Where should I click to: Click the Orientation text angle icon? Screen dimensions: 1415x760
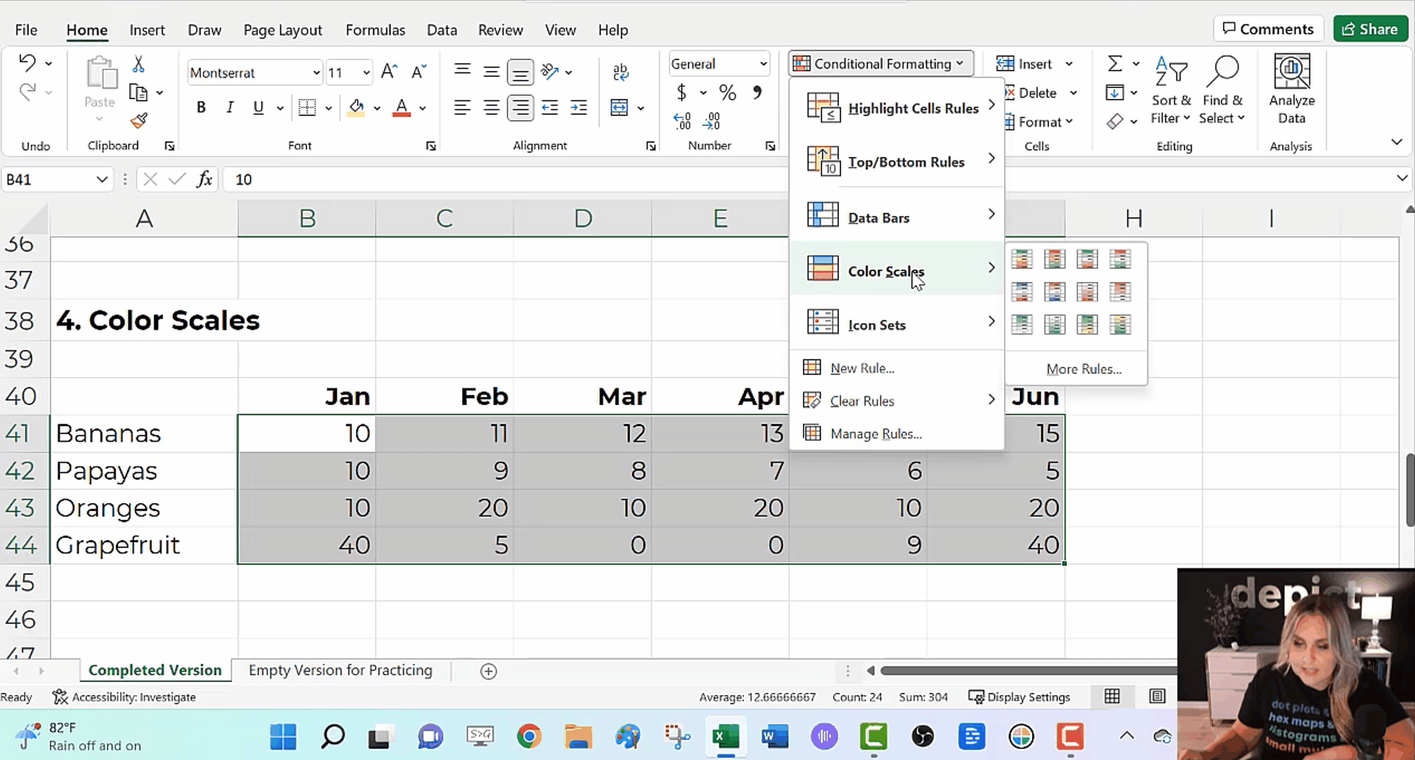(x=550, y=72)
